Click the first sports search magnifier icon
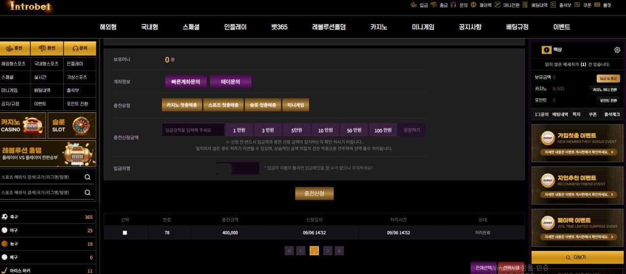 [88, 177]
